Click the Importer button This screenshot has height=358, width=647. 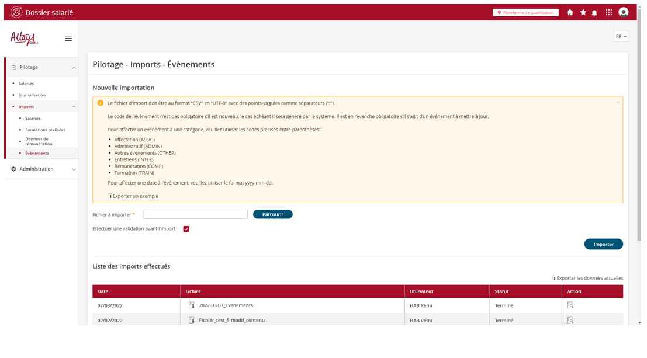point(603,244)
